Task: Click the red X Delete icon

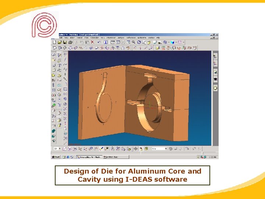Action: coord(92,42)
